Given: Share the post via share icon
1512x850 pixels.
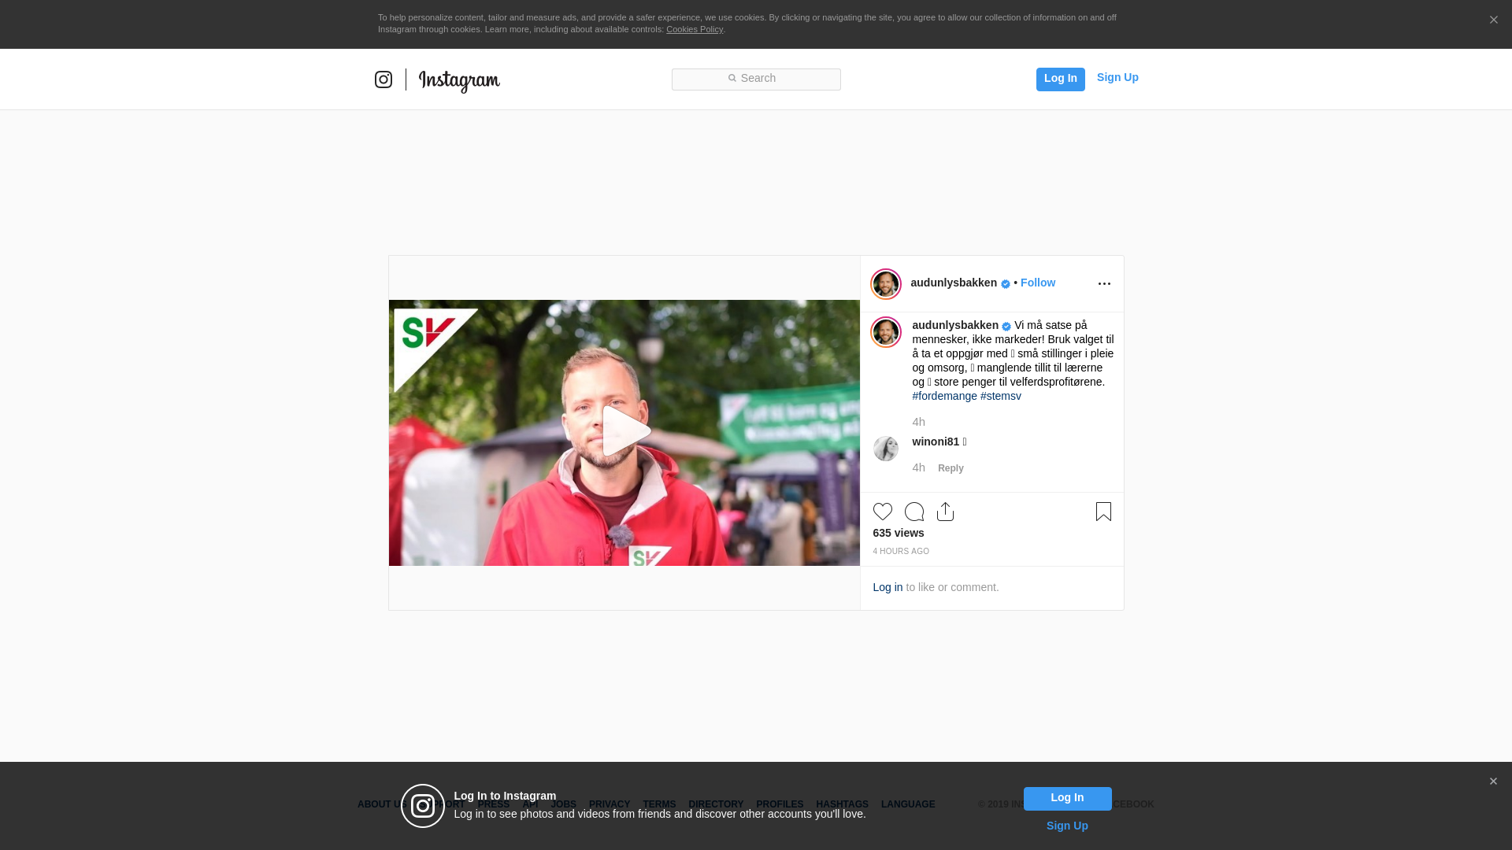Looking at the screenshot, I should point(946,512).
